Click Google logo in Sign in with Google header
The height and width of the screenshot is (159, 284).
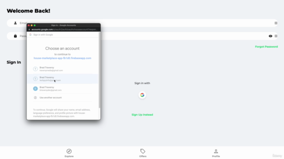pos(30,34)
